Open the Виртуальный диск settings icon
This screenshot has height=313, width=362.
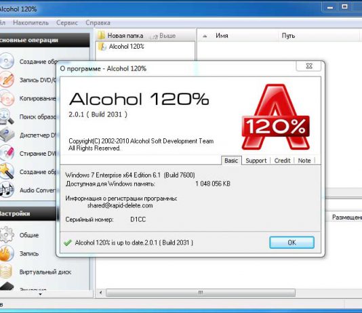click(6, 271)
